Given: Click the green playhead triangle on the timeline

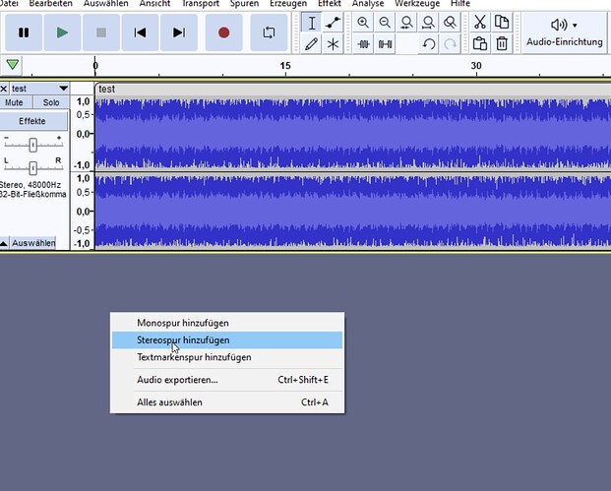Looking at the screenshot, I should click(x=13, y=65).
